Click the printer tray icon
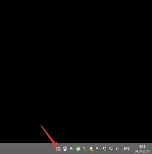This screenshot has height=154, width=152. pos(65,149)
